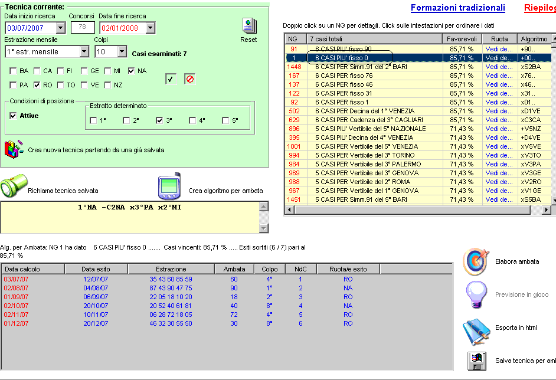Click the Data calcolo entry 01/12/07
This screenshot has width=556, height=380.
tap(16, 323)
